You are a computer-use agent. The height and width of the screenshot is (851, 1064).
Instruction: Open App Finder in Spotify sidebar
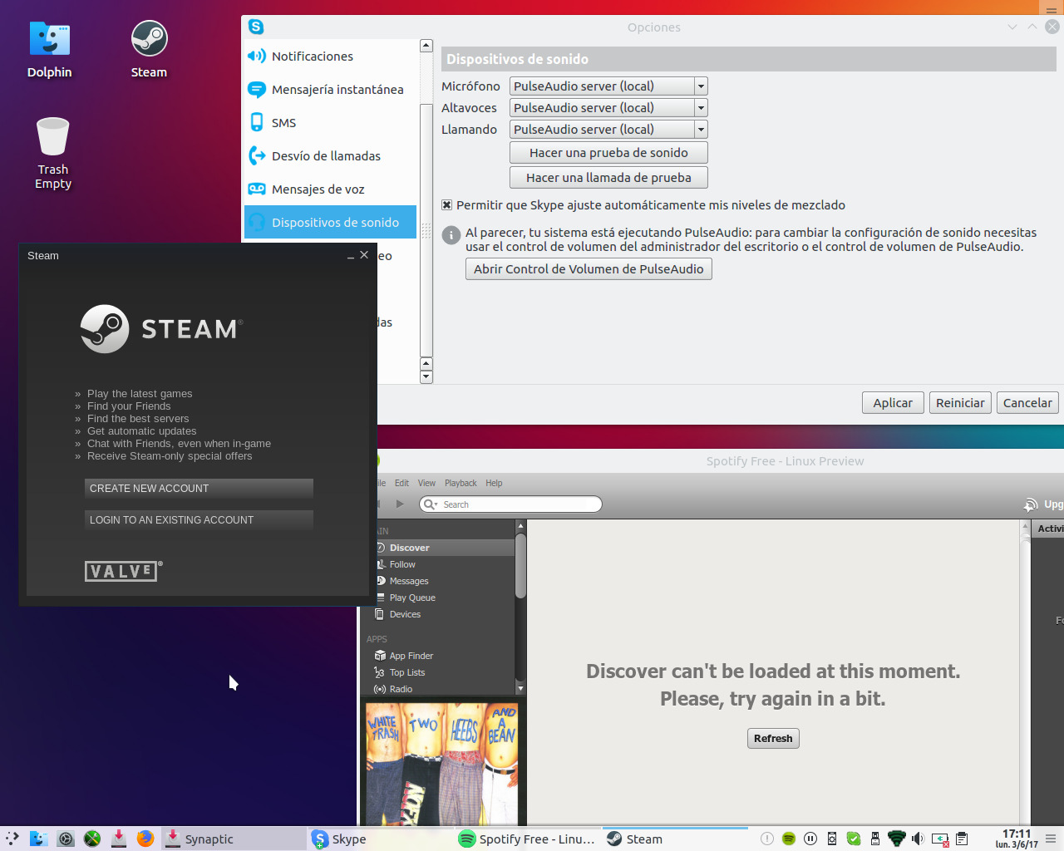coord(438,656)
